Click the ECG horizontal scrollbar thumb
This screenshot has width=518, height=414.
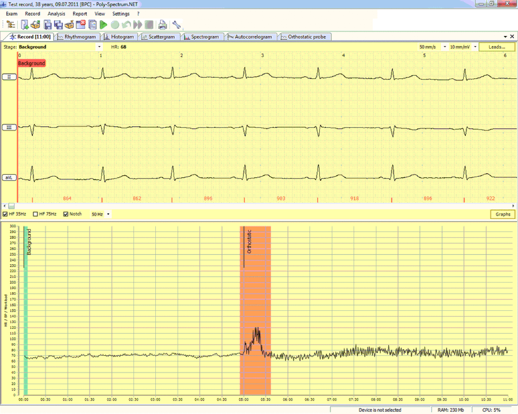click(11, 206)
